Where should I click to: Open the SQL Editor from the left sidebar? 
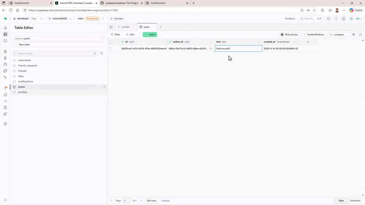coord(5,41)
